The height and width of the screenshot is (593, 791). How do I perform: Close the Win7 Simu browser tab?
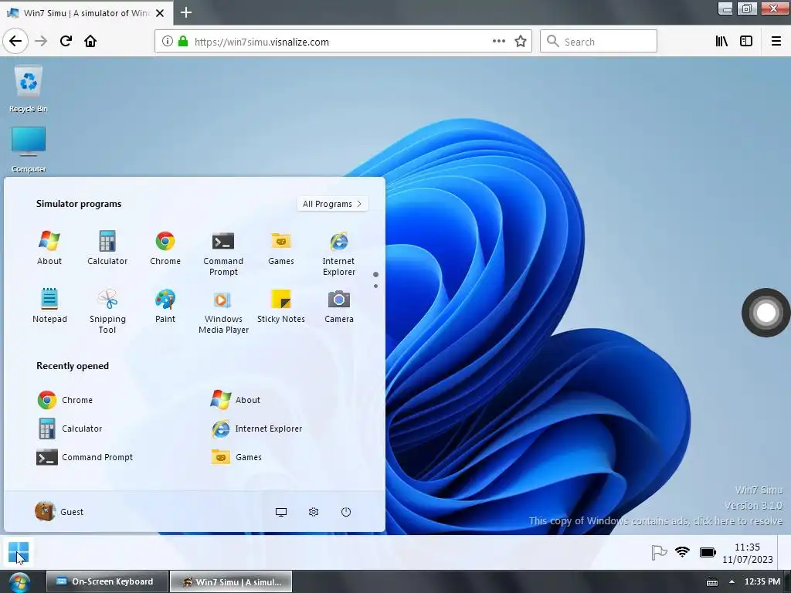pos(160,13)
